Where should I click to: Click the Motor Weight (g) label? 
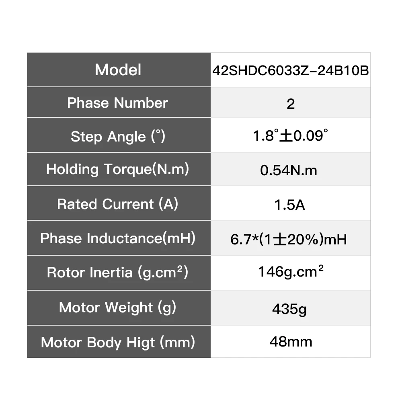(x=118, y=308)
